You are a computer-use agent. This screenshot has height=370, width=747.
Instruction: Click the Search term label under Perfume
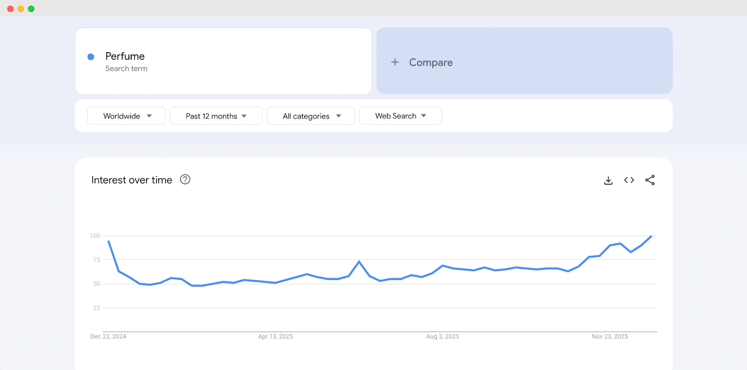tap(126, 69)
